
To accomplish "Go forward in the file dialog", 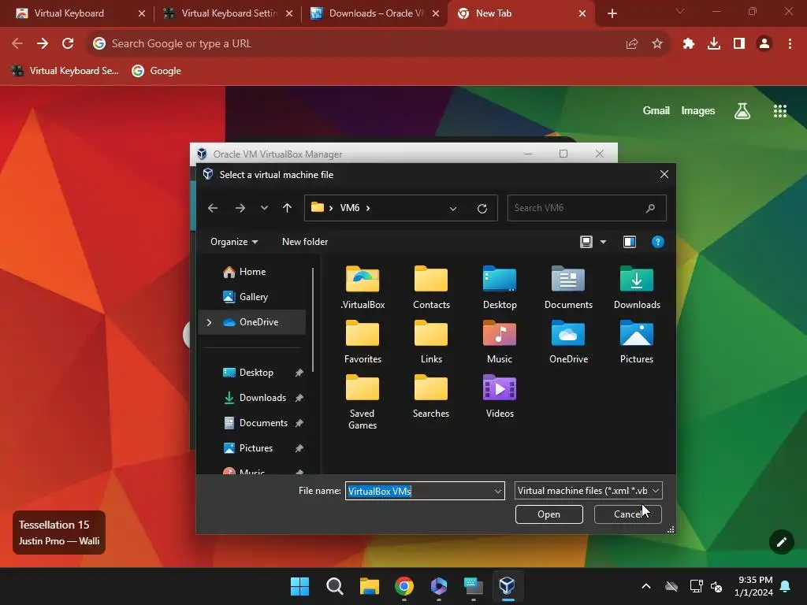I will (240, 208).
